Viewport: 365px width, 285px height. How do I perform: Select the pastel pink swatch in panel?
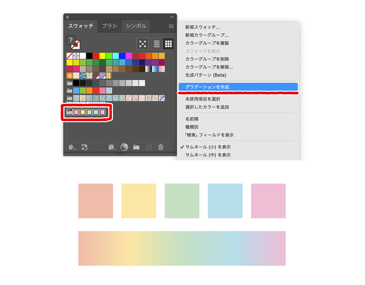[102, 112]
